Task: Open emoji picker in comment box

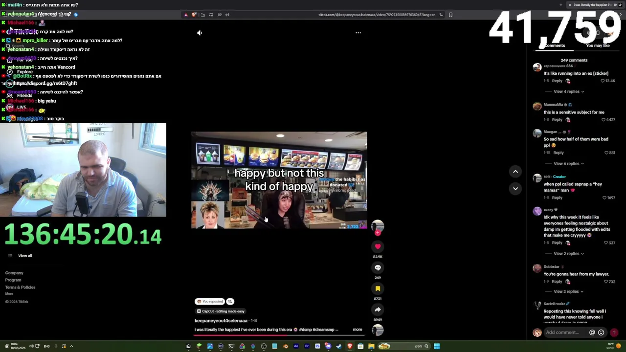Action: click(601, 332)
